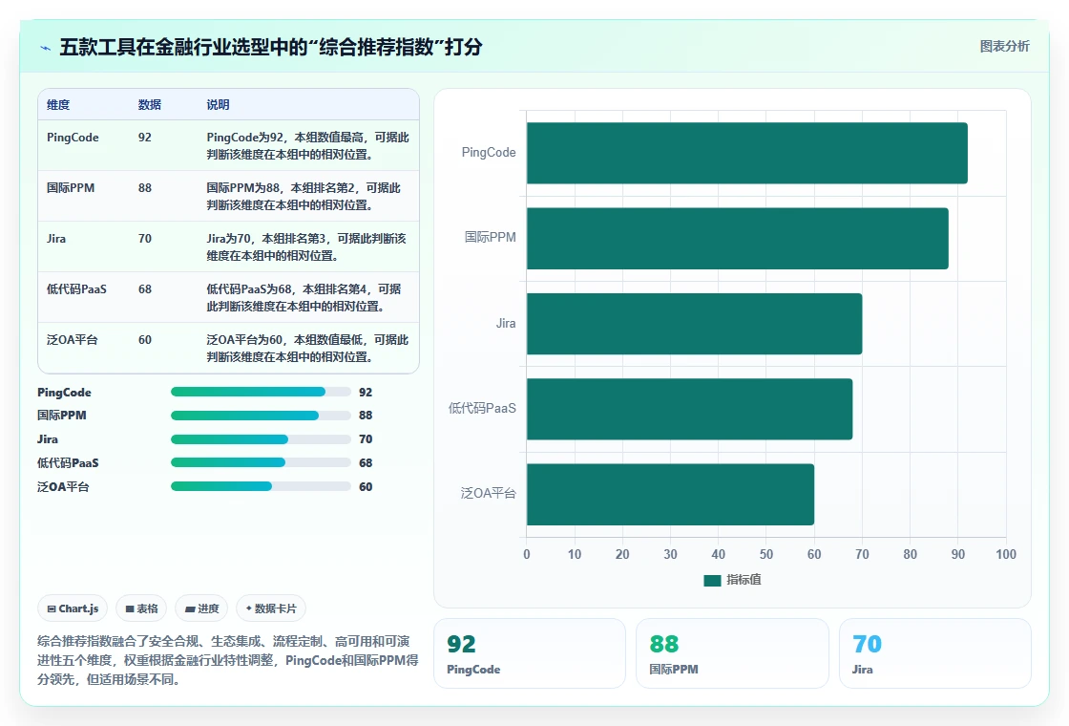Click the title 五款工具在金融行业选型中的“综合推荐指数”打分

[x=271, y=47]
